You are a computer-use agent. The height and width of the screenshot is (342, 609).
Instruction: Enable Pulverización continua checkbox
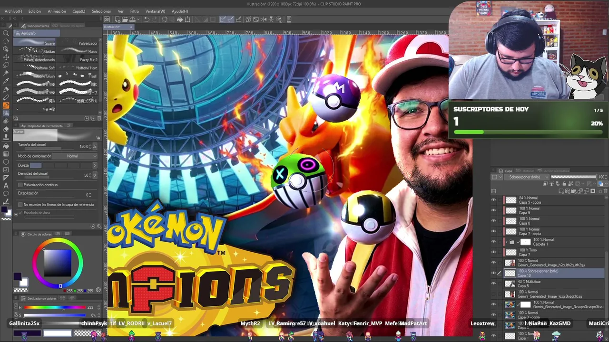click(20, 185)
